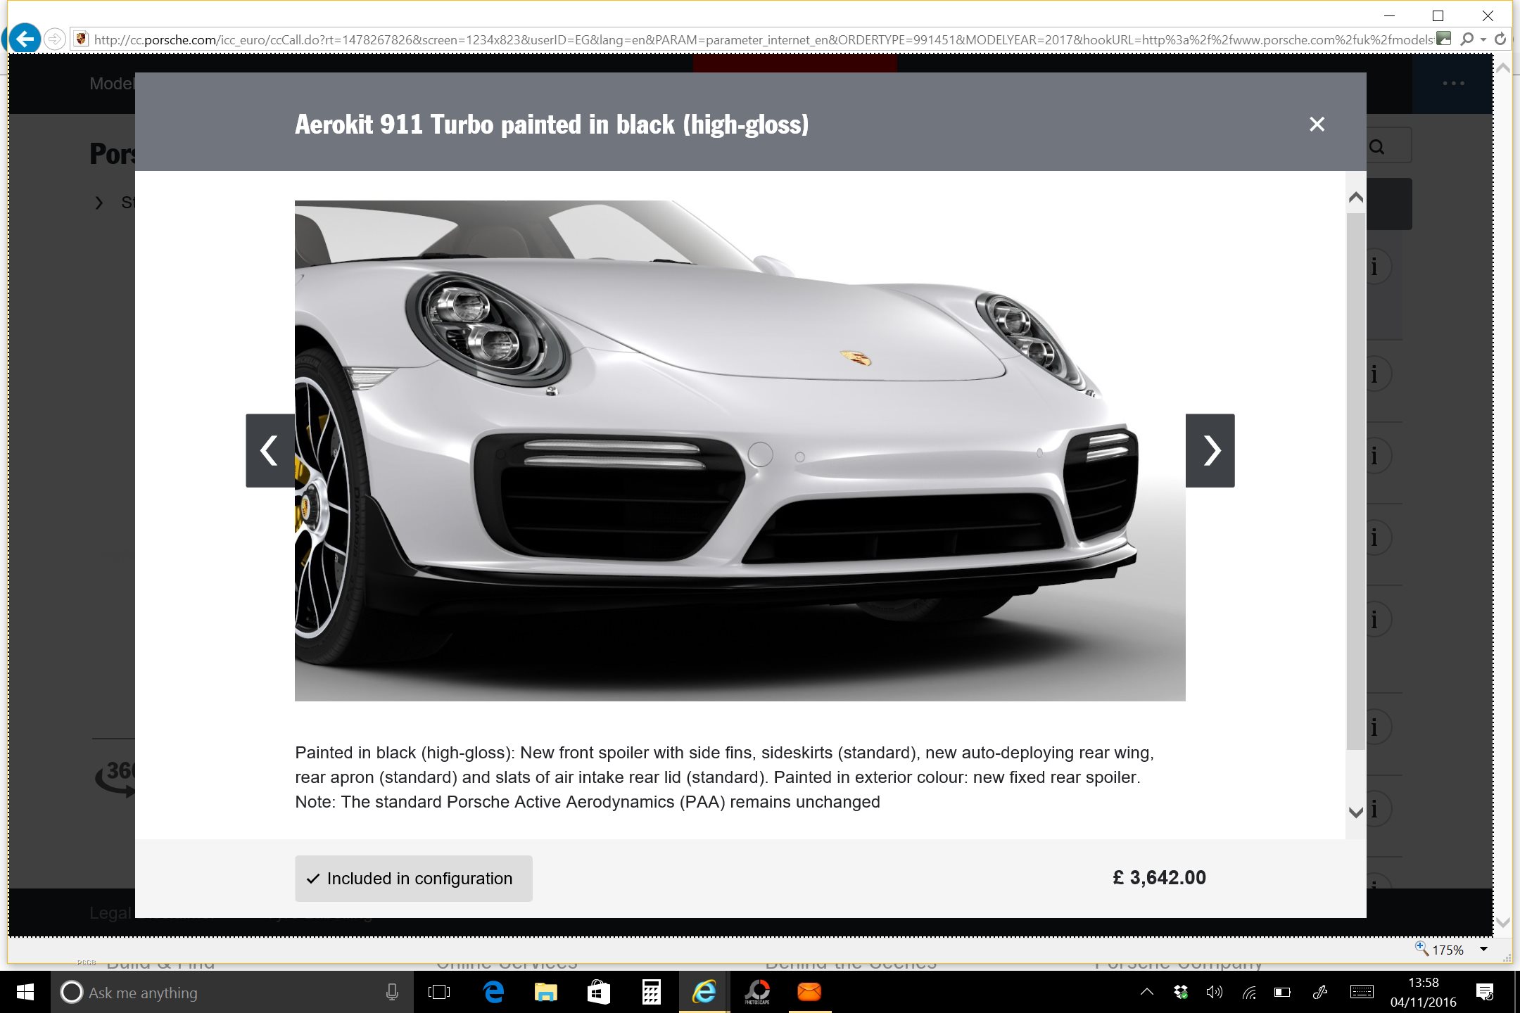The image size is (1520, 1013).
Task: Close the Aerokit 911 Turbo dialog
Action: click(x=1317, y=125)
